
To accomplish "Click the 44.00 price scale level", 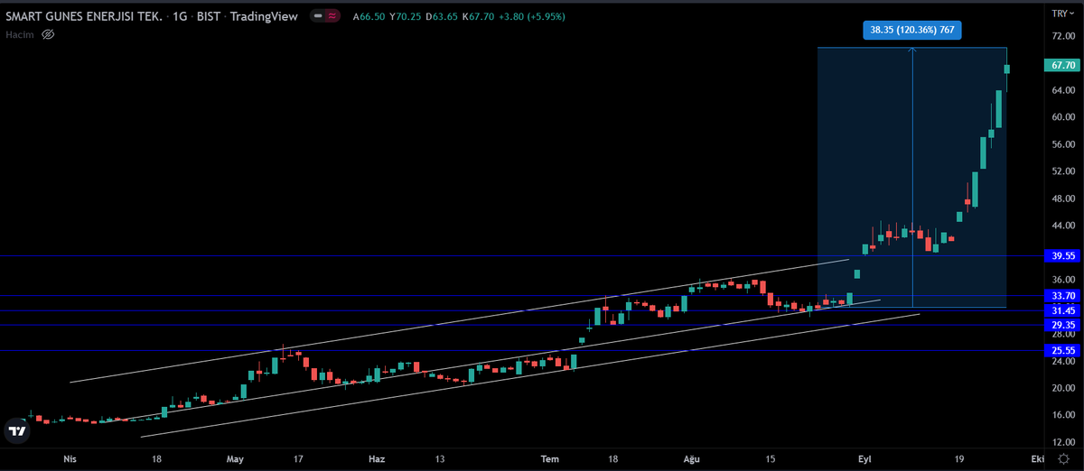I will pyautogui.click(x=1062, y=226).
